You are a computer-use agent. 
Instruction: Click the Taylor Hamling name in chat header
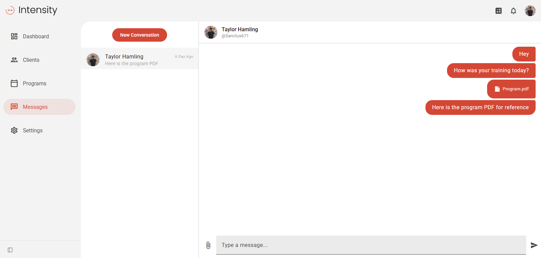240,29
